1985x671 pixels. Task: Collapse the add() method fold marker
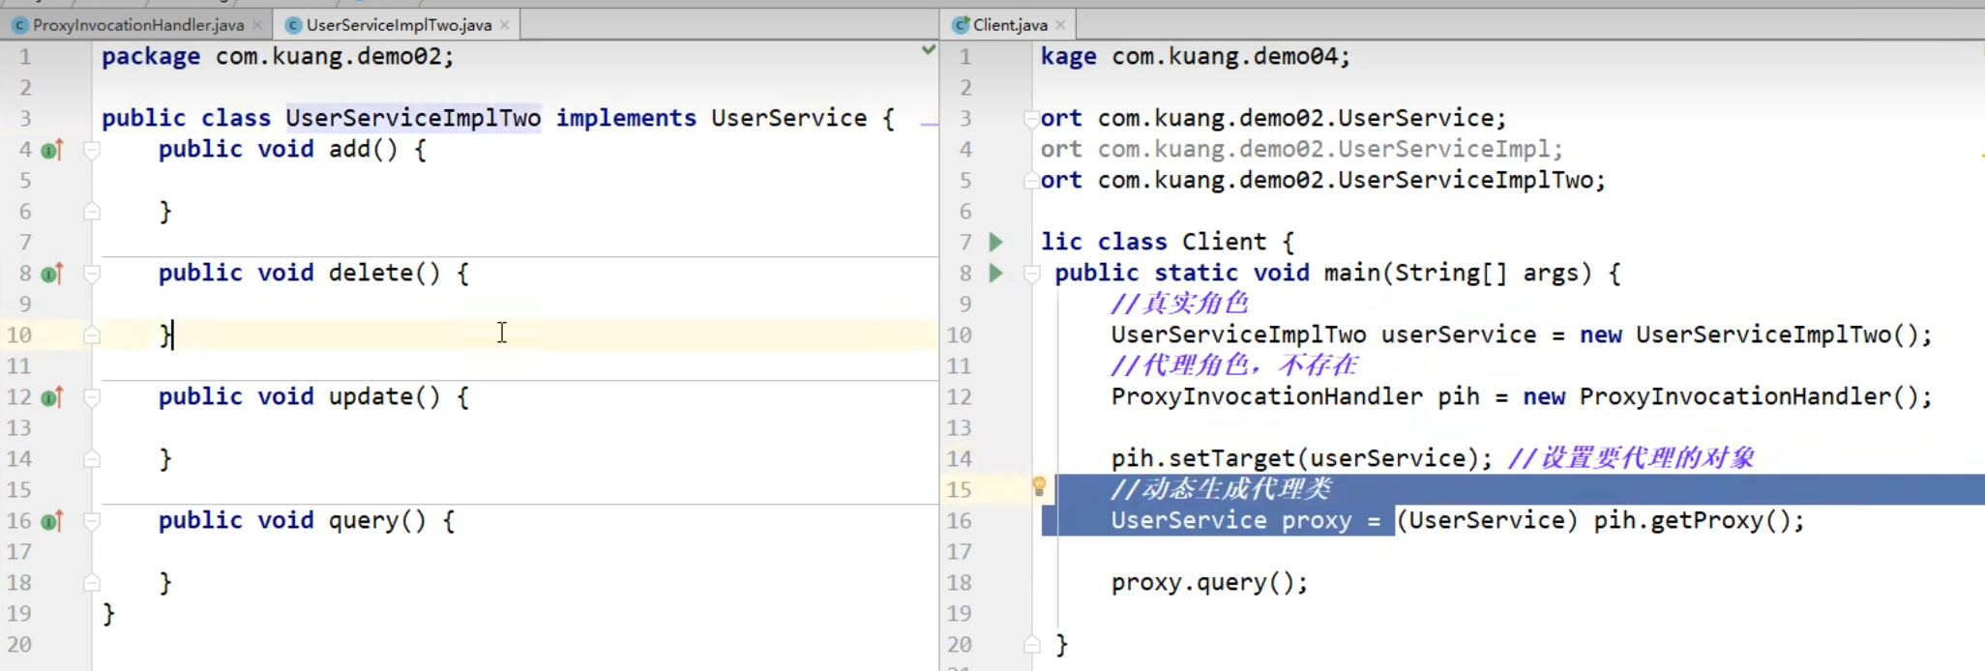click(92, 150)
